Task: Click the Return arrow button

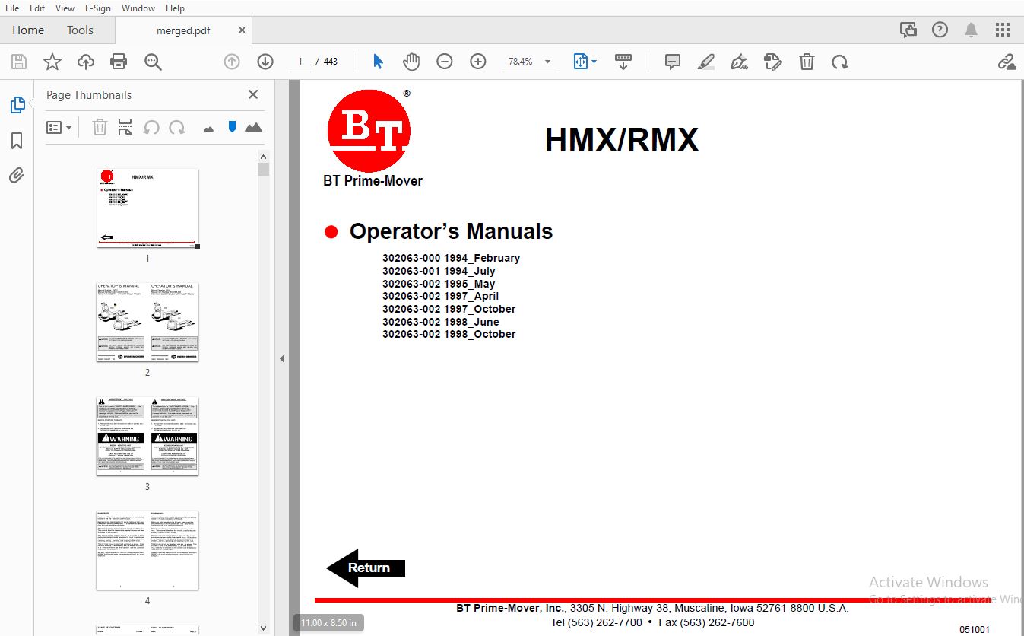Action: pyautogui.click(x=366, y=568)
